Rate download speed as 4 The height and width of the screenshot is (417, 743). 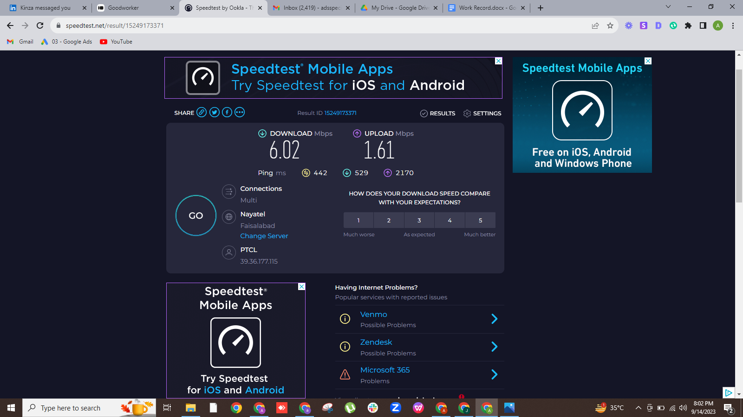tap(450, 220)
